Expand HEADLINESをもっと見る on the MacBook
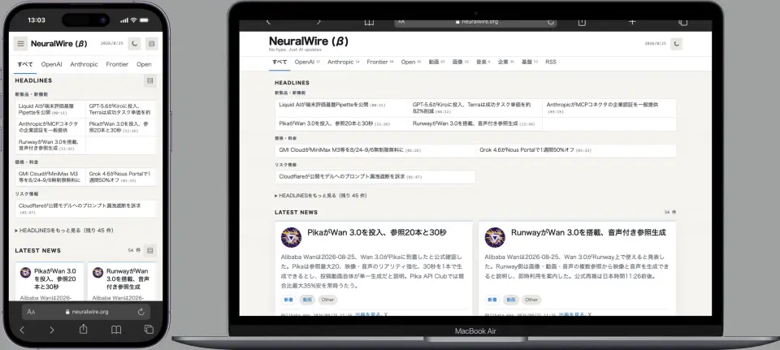Viewport: 780px width, 350px height. coord(321,196)
